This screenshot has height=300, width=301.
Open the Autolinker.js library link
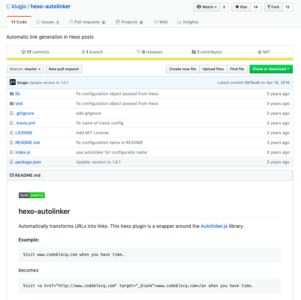click(x=214, y=226)
